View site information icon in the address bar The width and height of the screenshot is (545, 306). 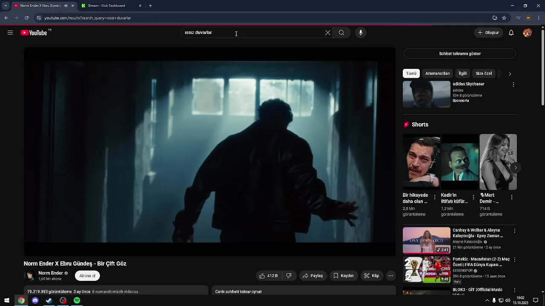39,18
